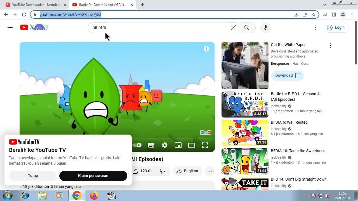Image resolution: width=358 pixels, height=201 pixels.
Task: Click the magnifier search button
Action: pyautogui.click(x=246, y=27)
